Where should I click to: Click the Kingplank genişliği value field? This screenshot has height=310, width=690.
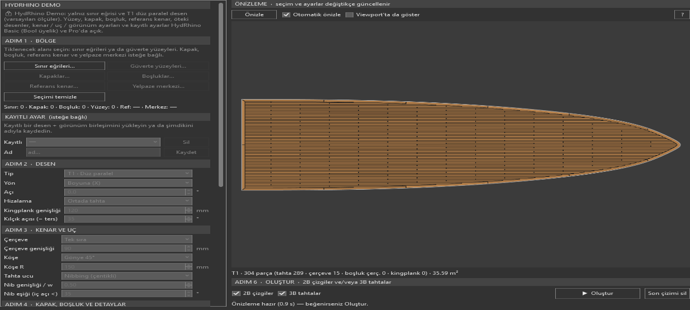124,210
